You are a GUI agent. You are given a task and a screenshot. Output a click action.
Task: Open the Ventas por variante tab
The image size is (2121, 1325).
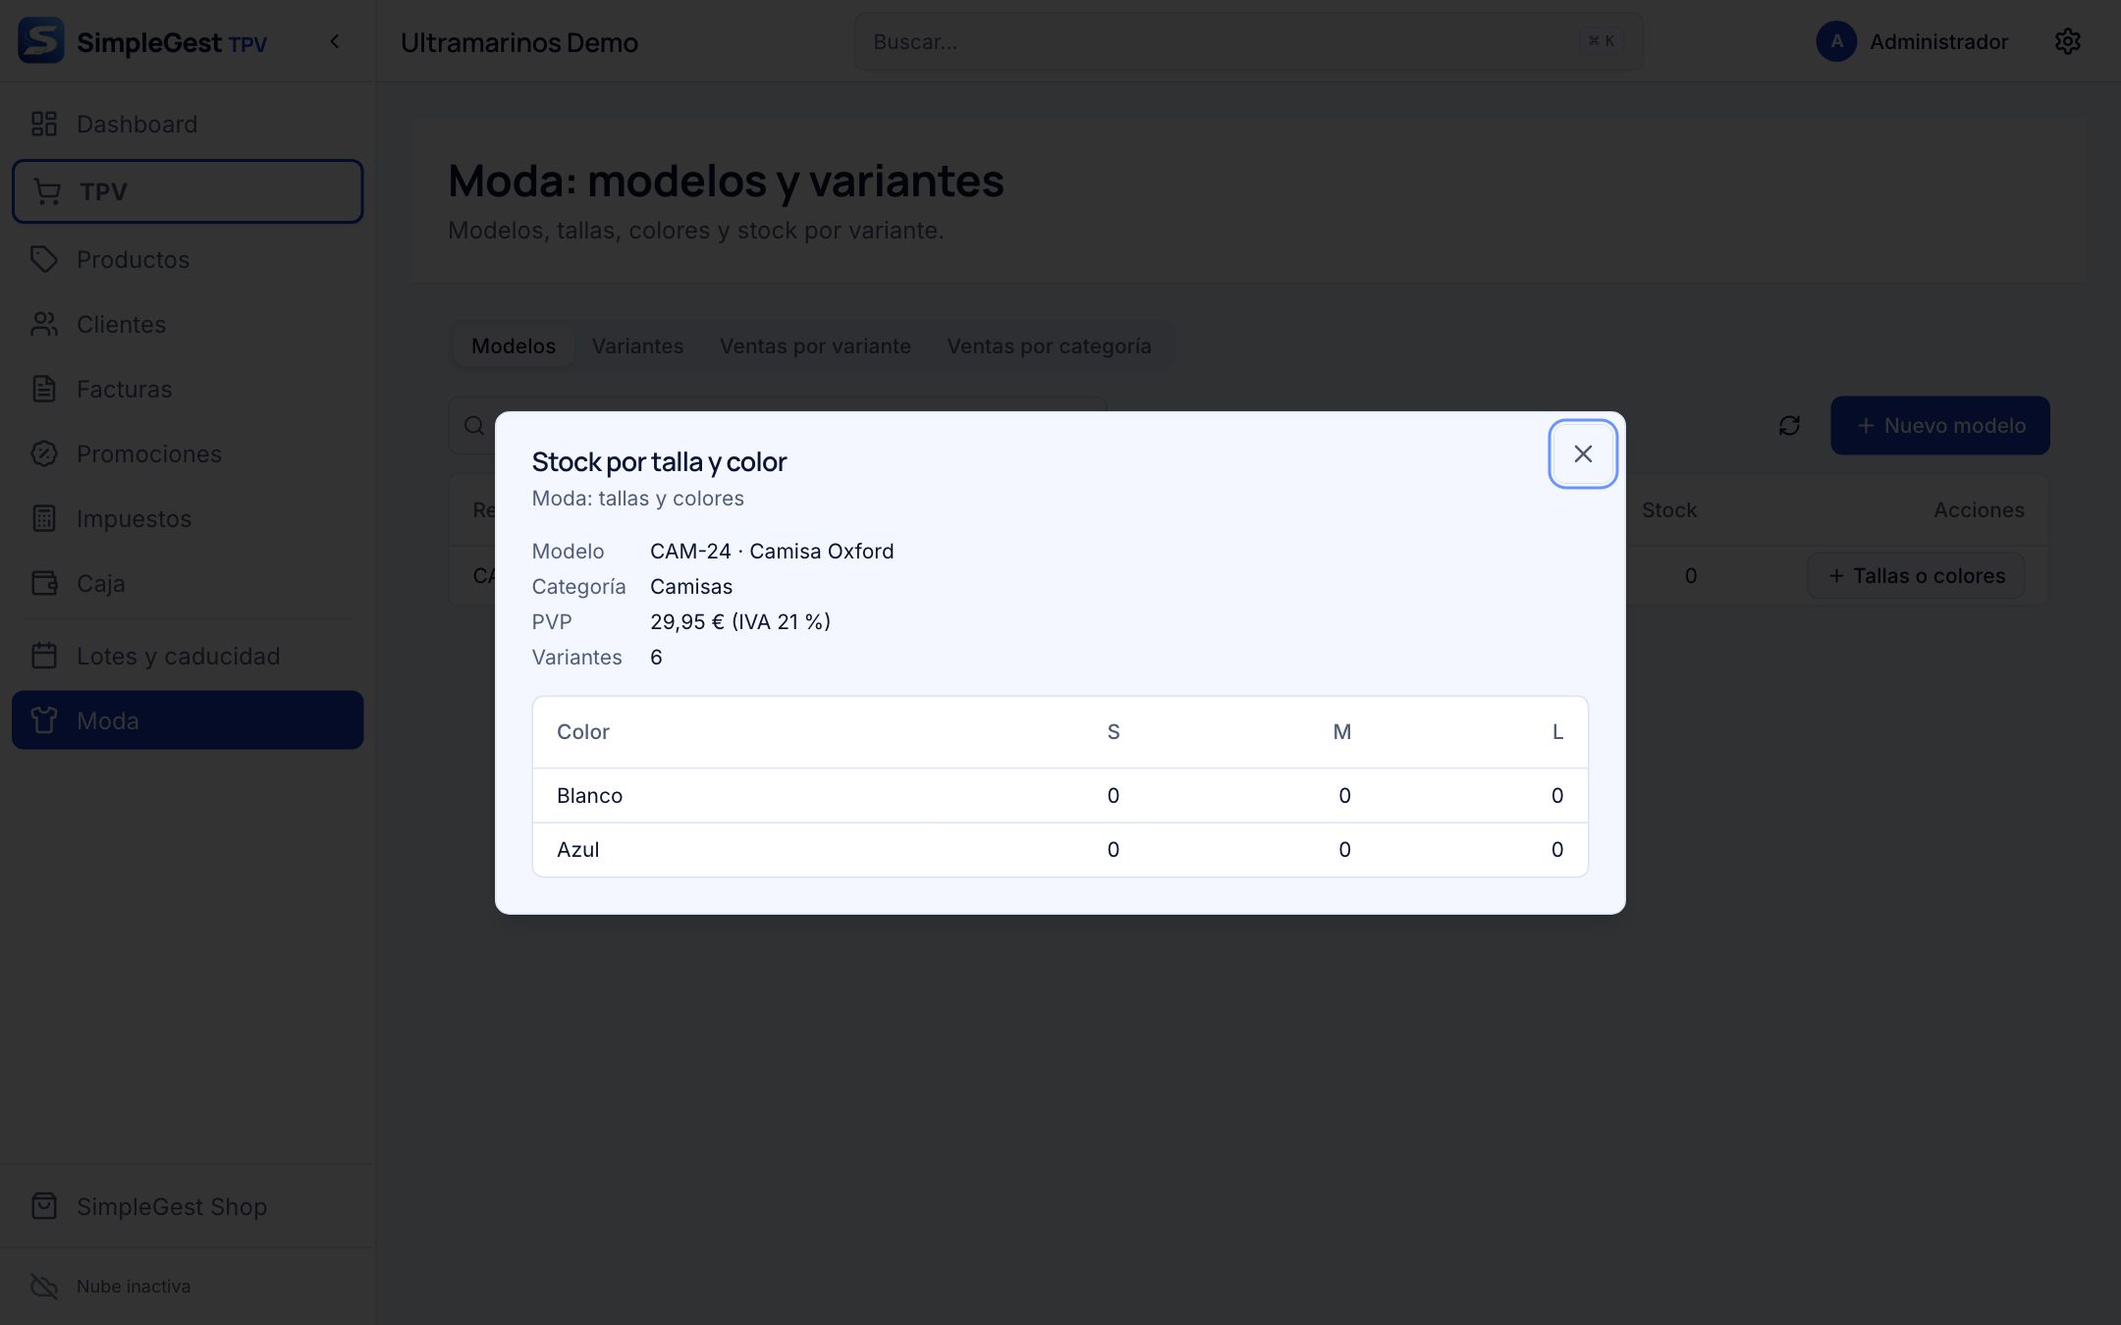pos(815,345)
